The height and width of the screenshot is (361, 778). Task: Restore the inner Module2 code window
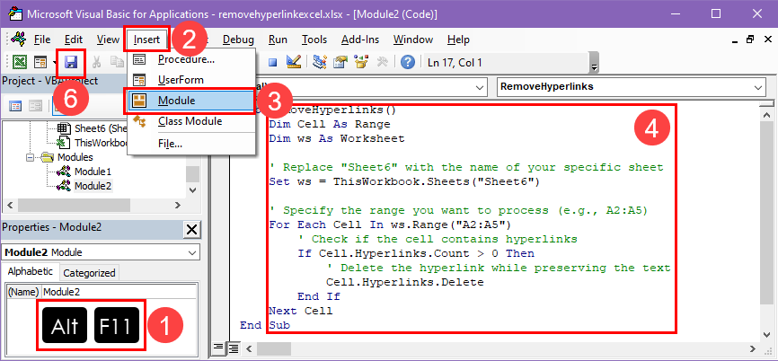pos(750,40)
